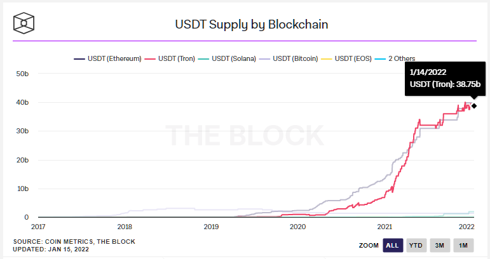
Task: Click the 2021 x-axis year label
Action: 384,227
